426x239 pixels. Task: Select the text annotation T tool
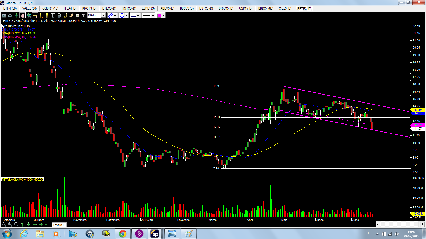point(53,15)
